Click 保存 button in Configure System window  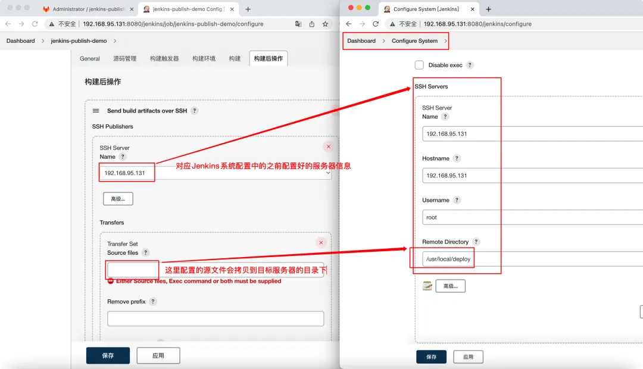[x=431, y=357]
